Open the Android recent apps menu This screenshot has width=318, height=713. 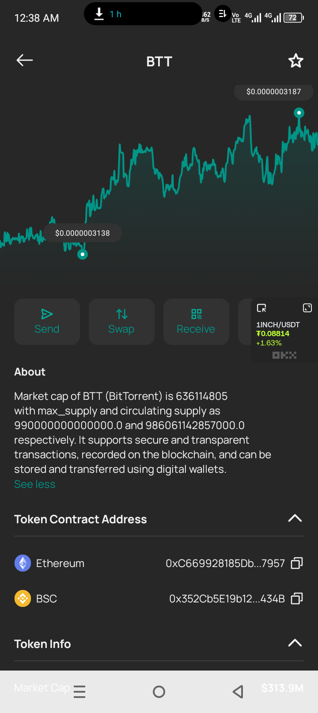79,691
